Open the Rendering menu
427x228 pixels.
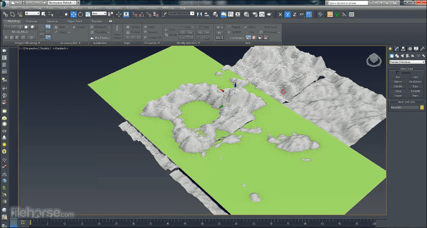[133, 8]
